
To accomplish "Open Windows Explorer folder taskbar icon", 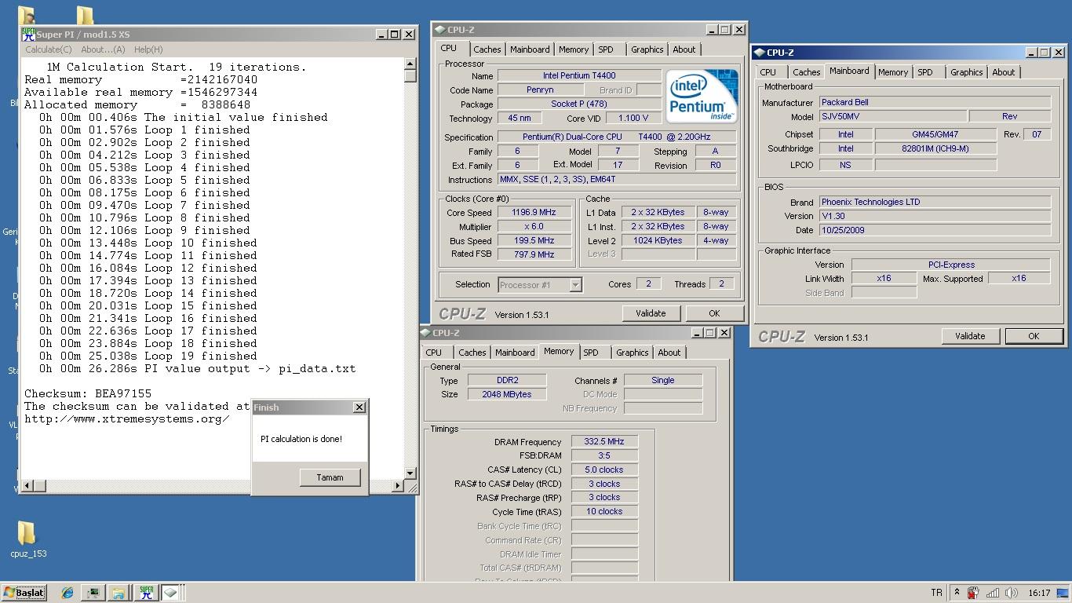I will point(118,593).
